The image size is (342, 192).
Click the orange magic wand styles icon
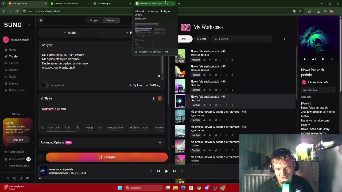coord(160,98)
